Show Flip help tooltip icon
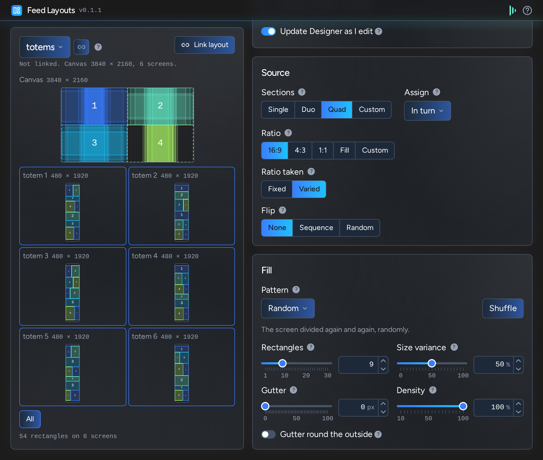Image resolution: width=543 pixels, height=460 pixels. coord(282,210)
